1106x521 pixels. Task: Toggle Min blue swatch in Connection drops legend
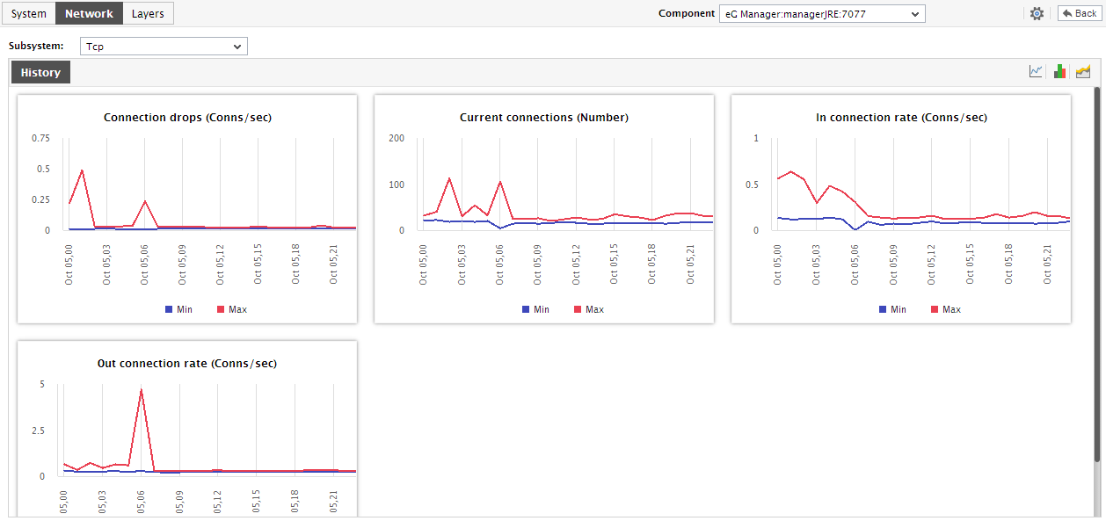(x=169, y=309)
